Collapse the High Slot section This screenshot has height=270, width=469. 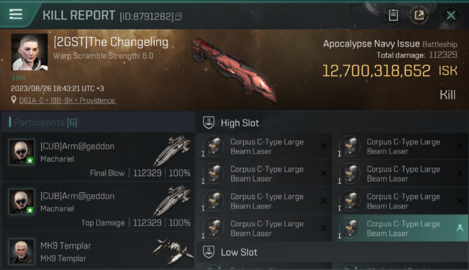tap(332, 123)
